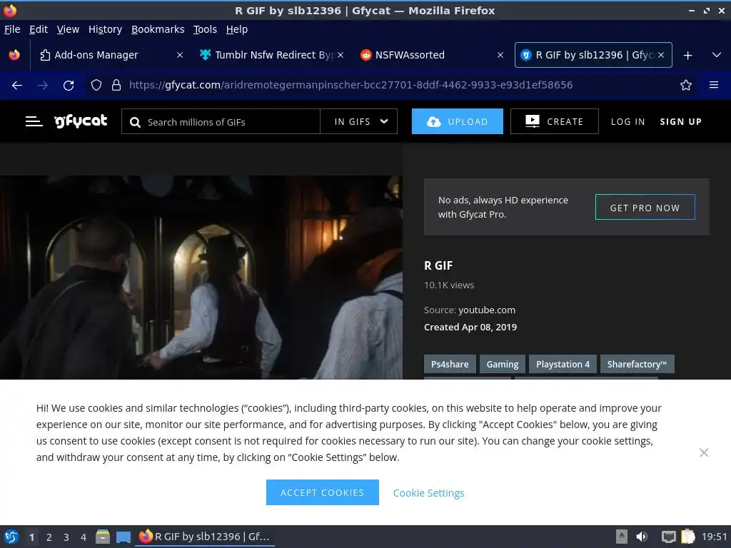Viewport: 731px width, 548px height.
Task: Switch to workspace 3
Action: 66,537
